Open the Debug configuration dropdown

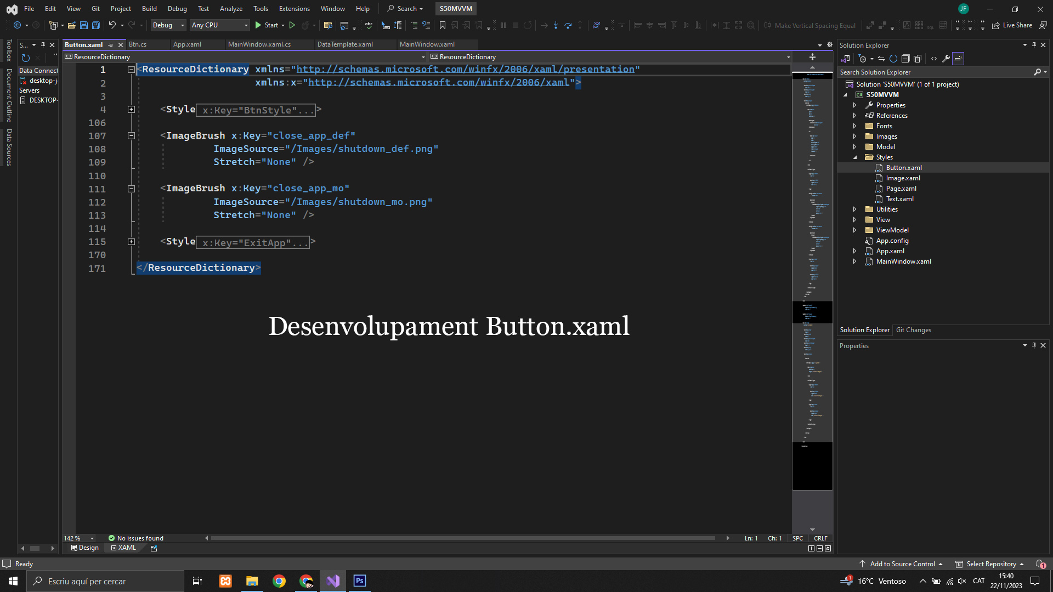coord(168,25)
